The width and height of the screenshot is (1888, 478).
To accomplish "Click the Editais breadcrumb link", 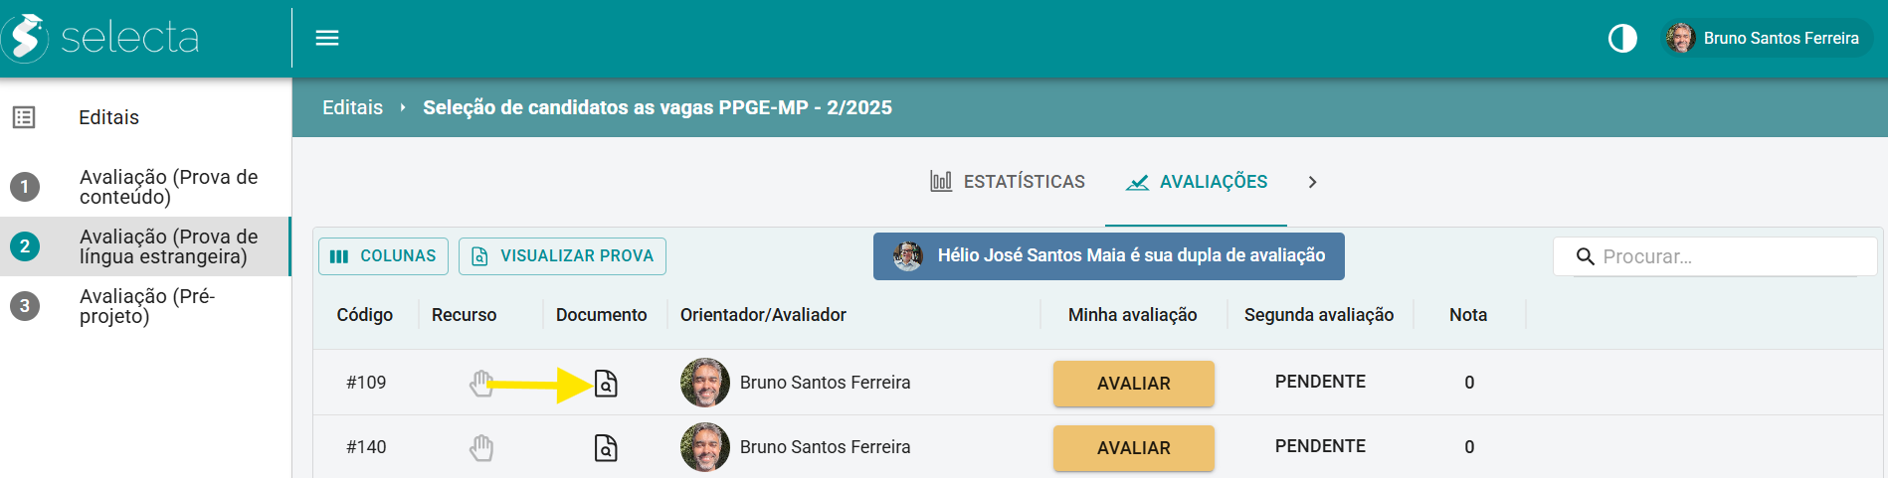I will pyautogui.click(x=352, y=107).
